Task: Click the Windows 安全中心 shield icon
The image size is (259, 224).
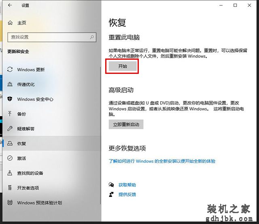Action: click(x=10, y=99)
